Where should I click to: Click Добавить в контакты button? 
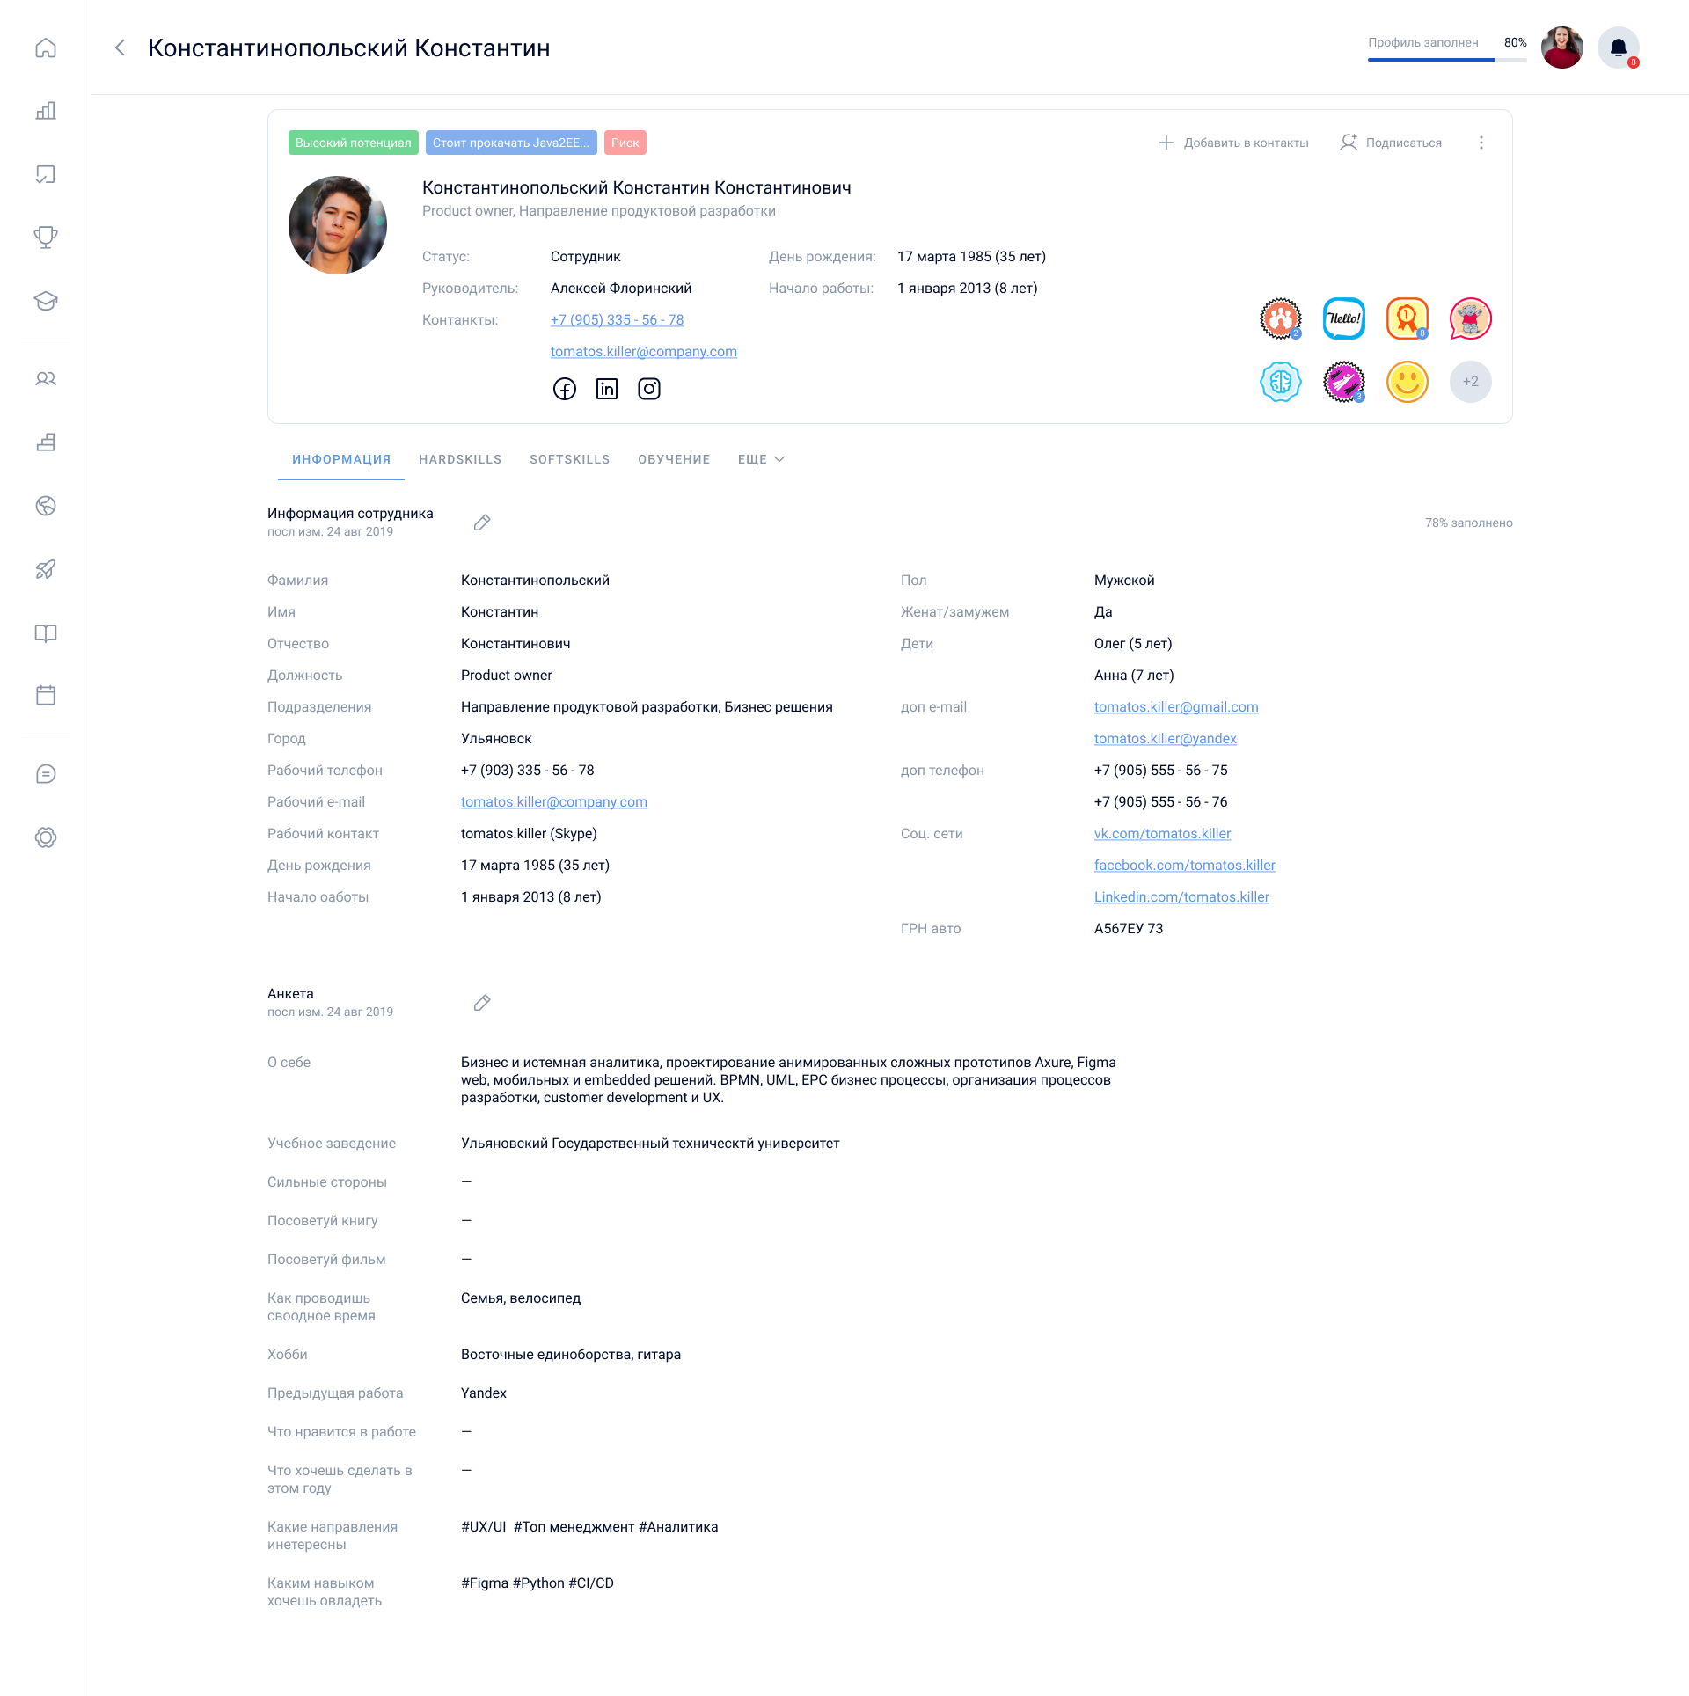[x=1234, y=143]
